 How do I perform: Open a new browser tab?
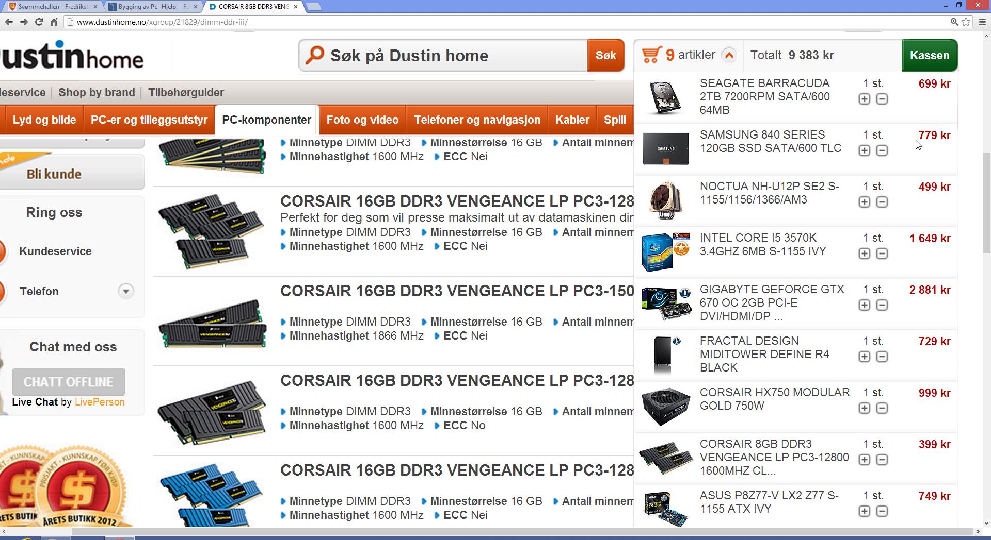click(x=313, y=7)
